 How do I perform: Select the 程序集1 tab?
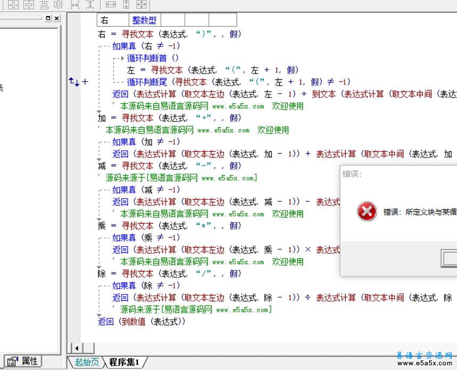pos(124,363)
